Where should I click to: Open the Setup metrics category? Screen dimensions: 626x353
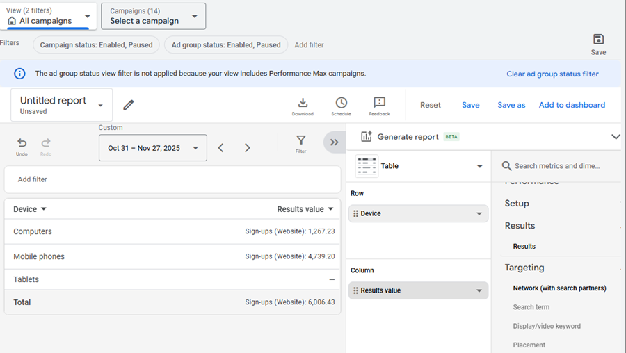(517, 204)
